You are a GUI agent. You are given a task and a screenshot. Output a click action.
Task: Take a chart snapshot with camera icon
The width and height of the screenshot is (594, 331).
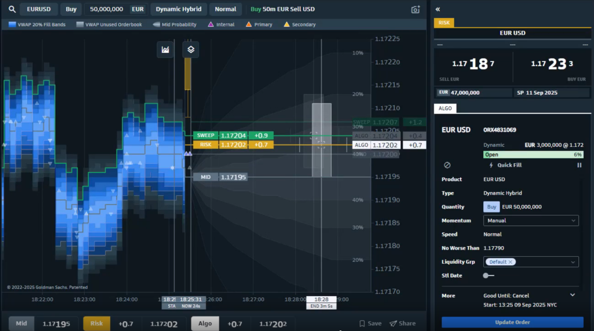[415, 9]
